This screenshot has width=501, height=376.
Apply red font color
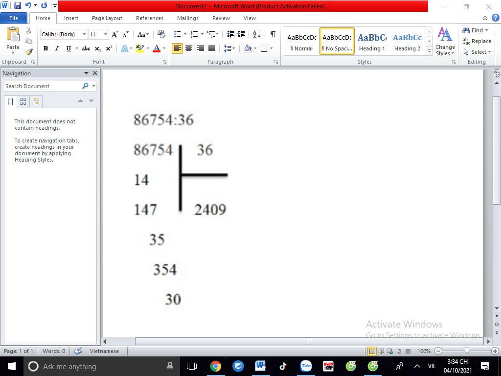point(157,48)
